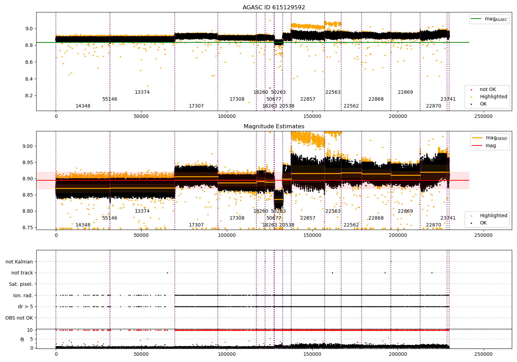Click OBSID label 22562 in Magnitude Estimates plot
Image resolution: width=517 pixels, height=362 pixels.
pyautogui.click(x=351, y=225)
